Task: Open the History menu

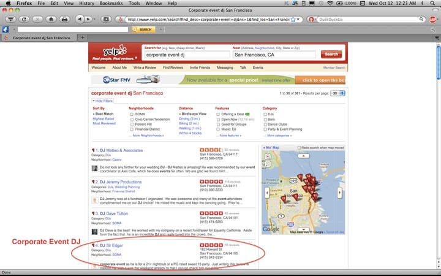Action: click(86, 4)
